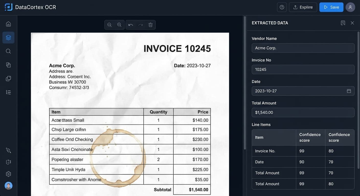Open the settings gear in sidebar

[8, 174]
